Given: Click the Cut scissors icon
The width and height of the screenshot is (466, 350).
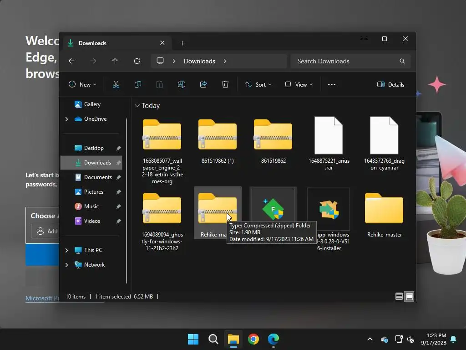Looking at the screenshot, I should (116, 84).
